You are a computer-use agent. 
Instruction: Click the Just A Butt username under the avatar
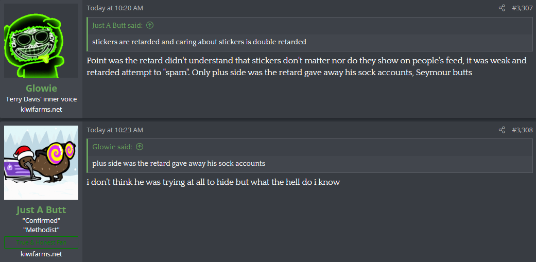[41, 210]
